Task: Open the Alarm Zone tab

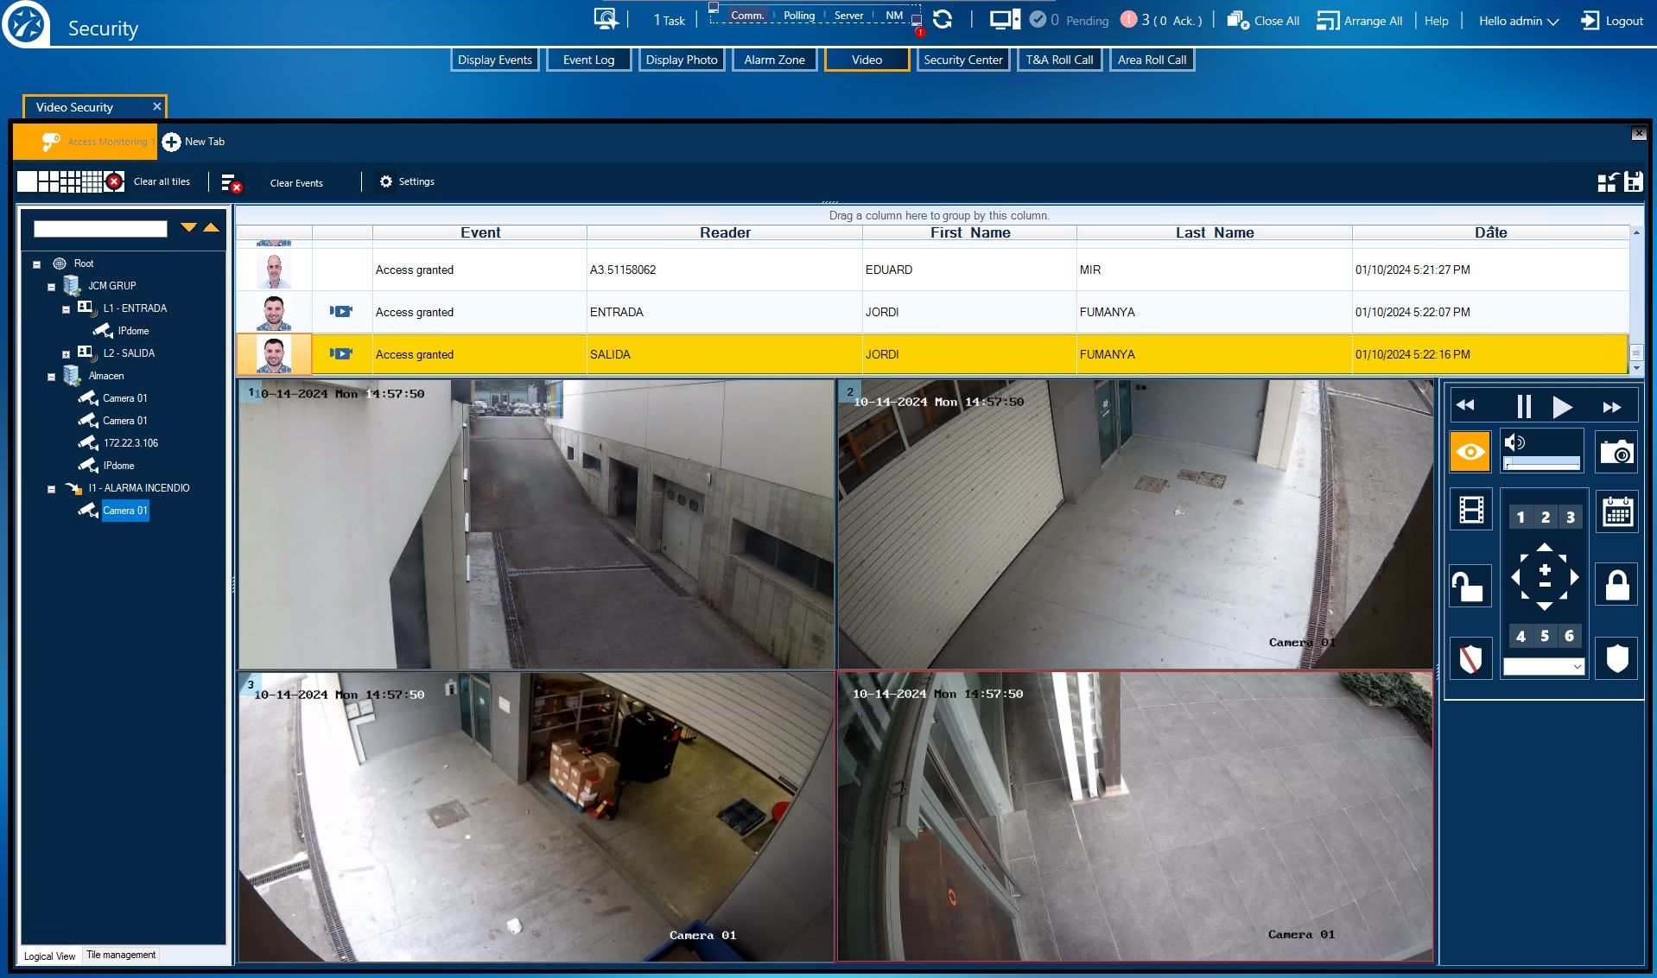Action: [x=774, y=60]
